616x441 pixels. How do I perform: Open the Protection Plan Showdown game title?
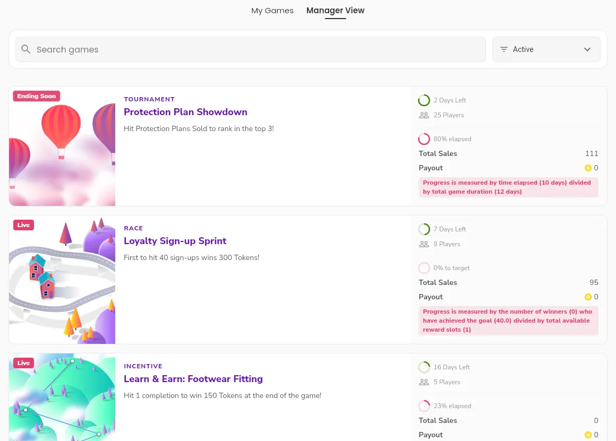click(185, 112)
